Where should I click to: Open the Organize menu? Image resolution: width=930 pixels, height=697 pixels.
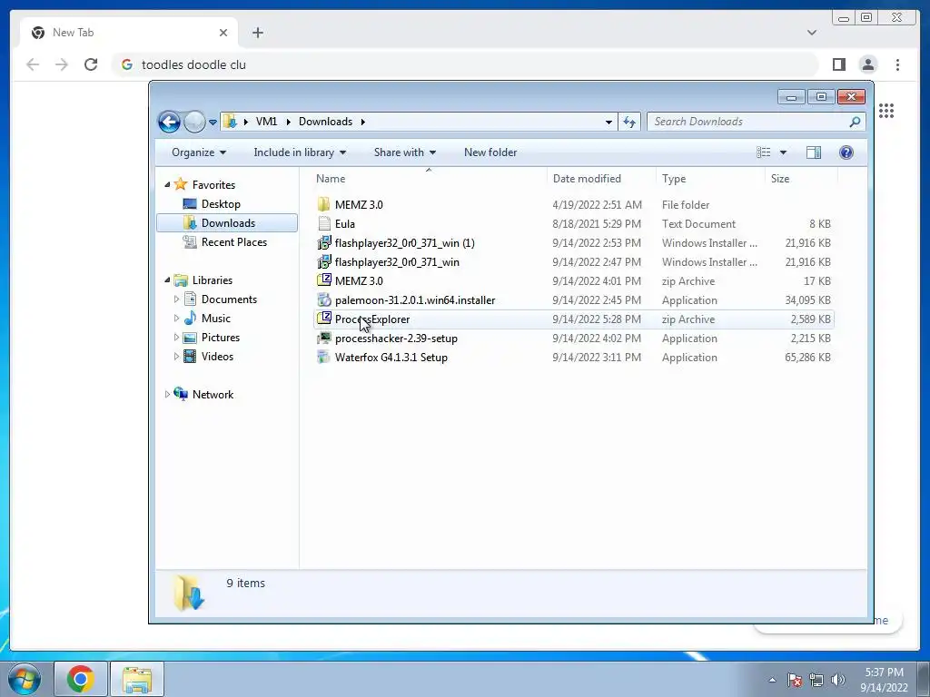tap(199, 152)
